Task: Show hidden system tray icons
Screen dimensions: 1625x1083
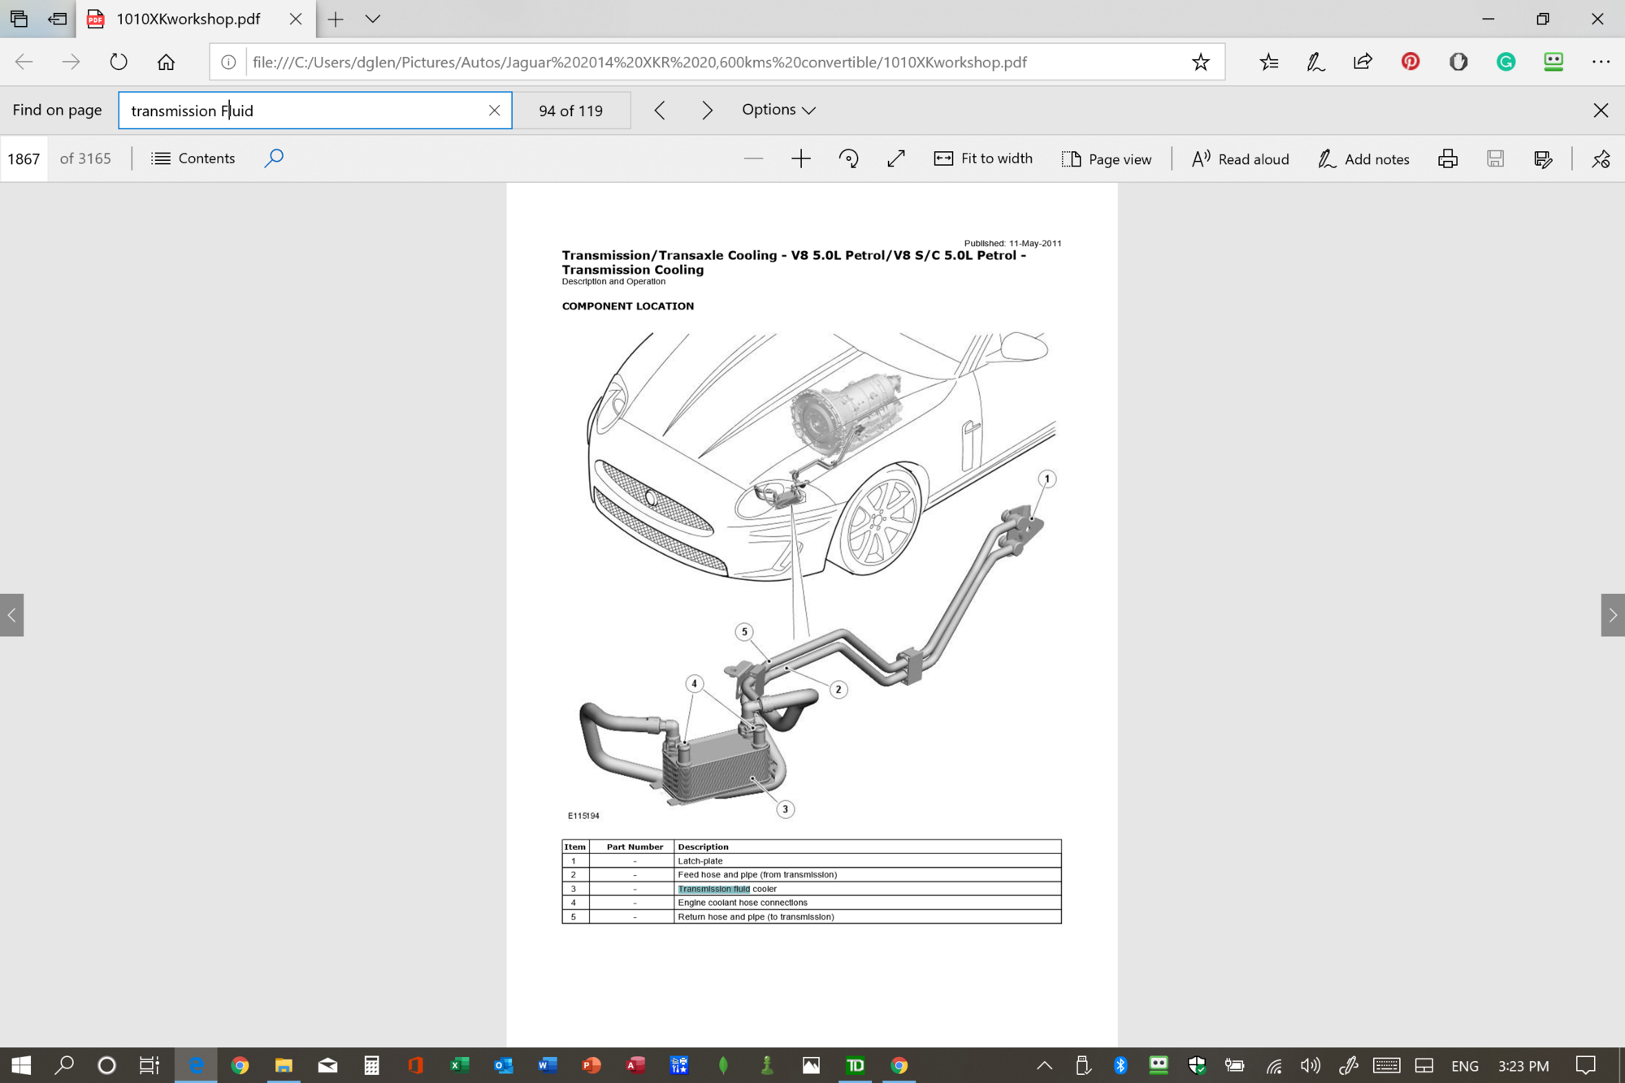Action: 1044,1065
